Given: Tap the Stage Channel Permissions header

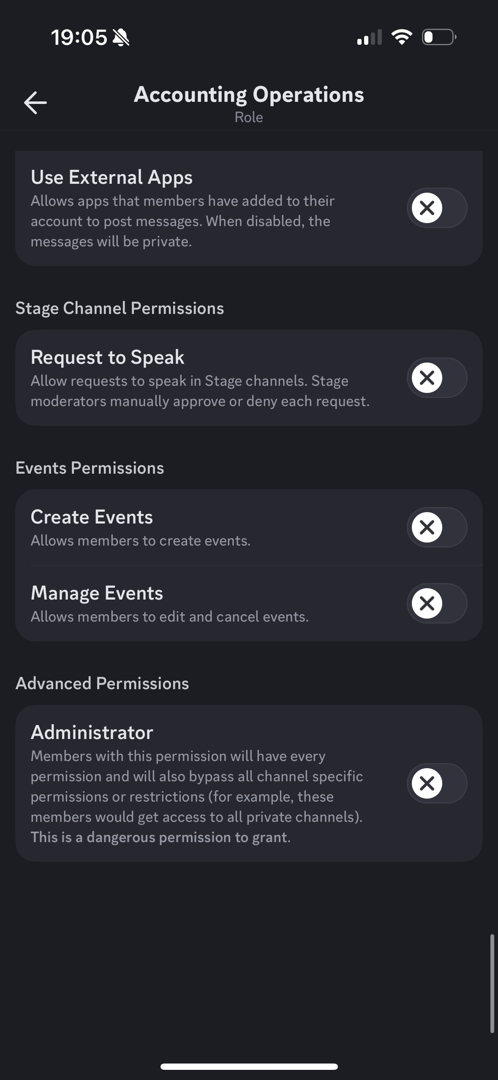Looking at the screenshot, I should coord(120,308).
